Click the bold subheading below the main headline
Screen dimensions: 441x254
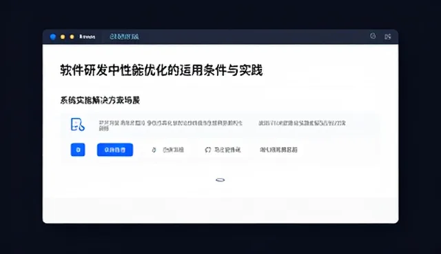(x=100, y=100)
